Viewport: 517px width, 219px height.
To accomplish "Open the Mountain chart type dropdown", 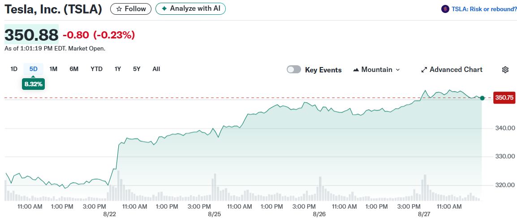I will pyautogui.click(x=376, y=70).
